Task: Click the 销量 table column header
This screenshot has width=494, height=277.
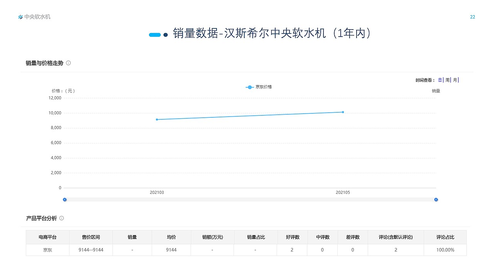Action: pos(132,237)
